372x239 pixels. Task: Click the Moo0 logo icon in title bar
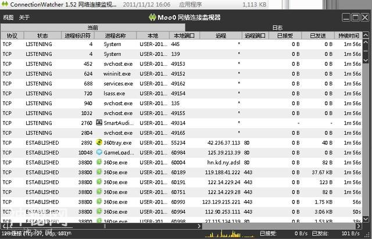pos(152,17)
